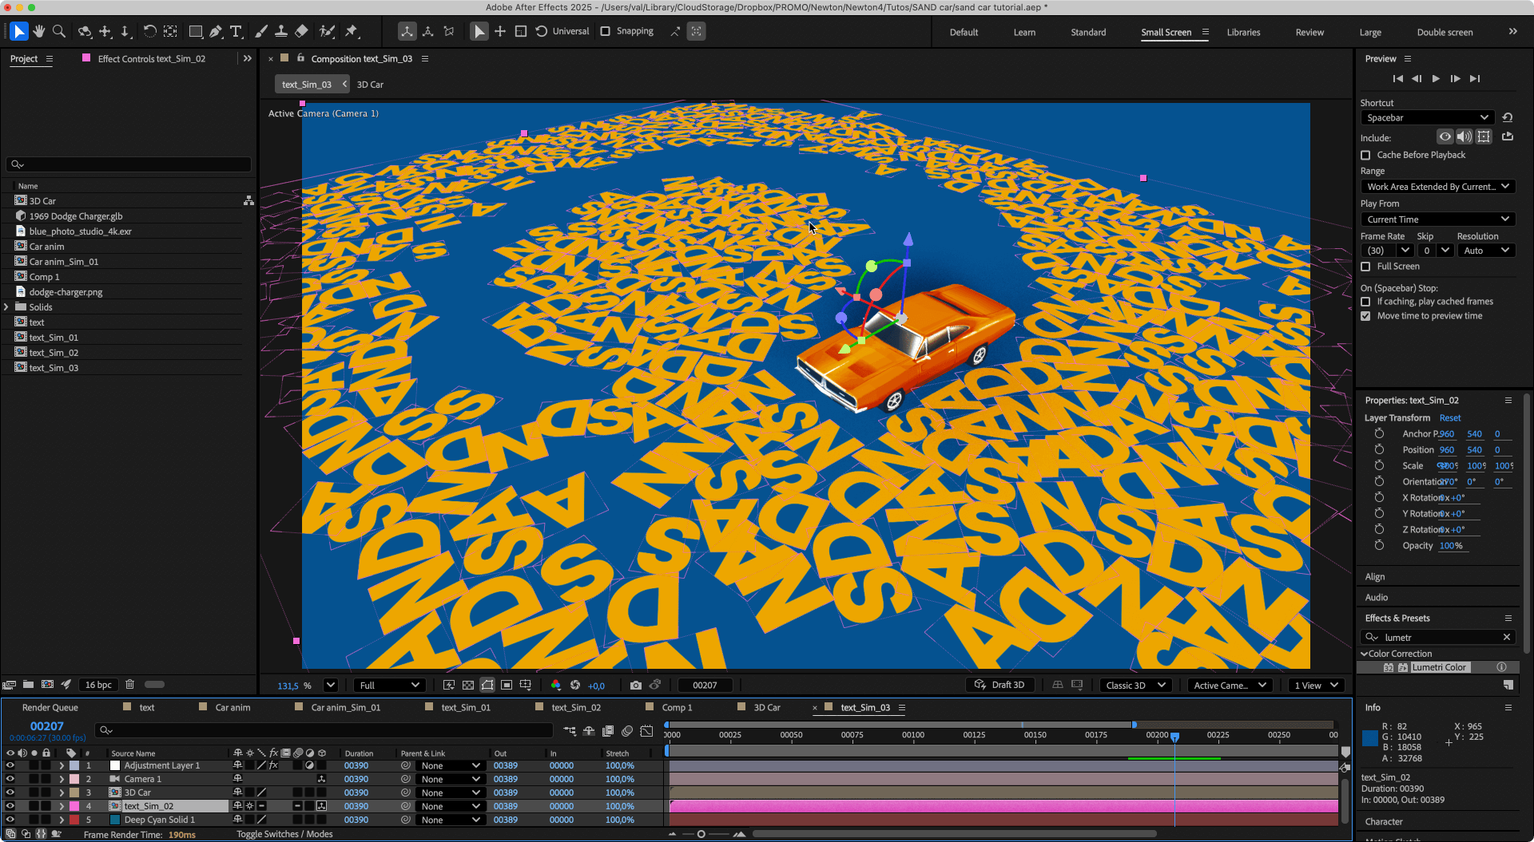Click the Play button in Preview panel
This screenshot has height=842, width=1534.
(1436, 78)
